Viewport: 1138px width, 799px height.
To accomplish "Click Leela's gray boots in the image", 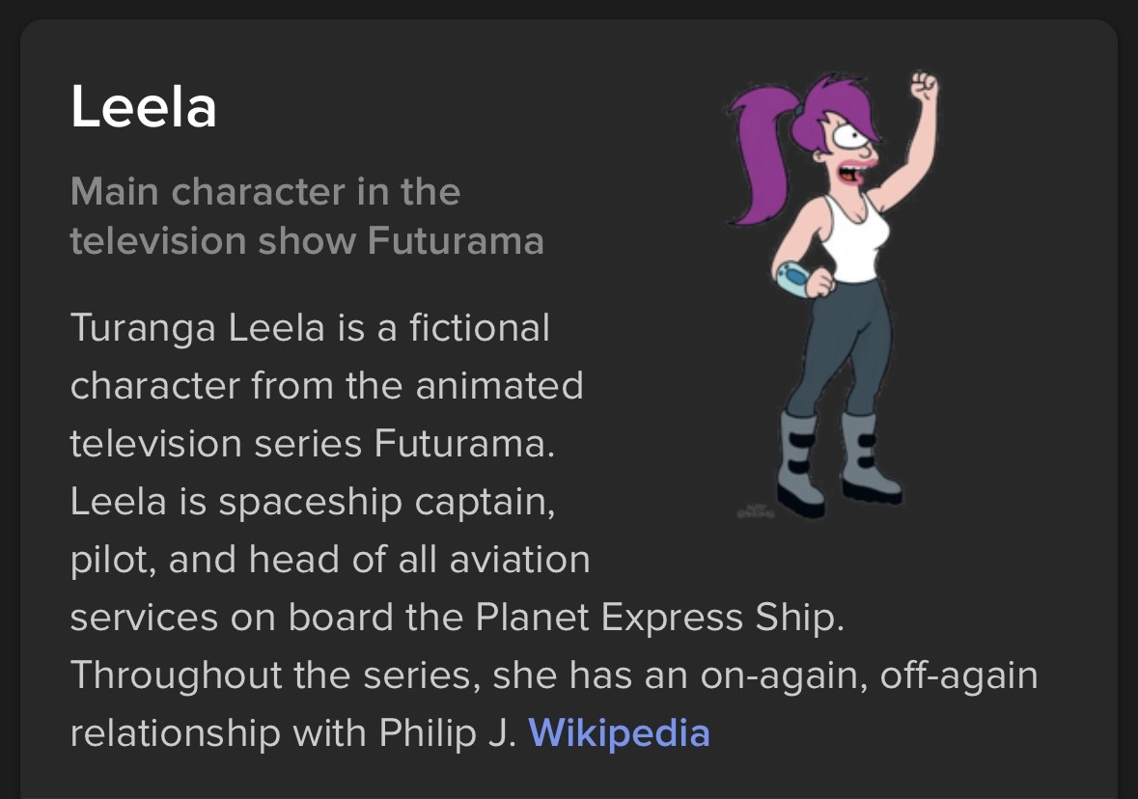I will tap(838, 462).
